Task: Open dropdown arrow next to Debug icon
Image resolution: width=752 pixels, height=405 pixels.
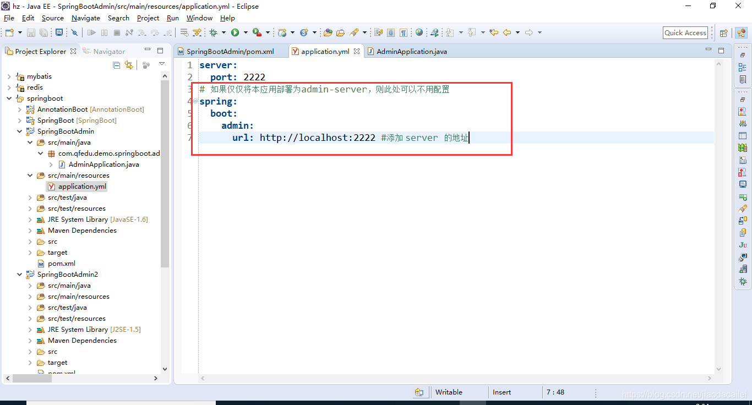Action: pos(224,32)
